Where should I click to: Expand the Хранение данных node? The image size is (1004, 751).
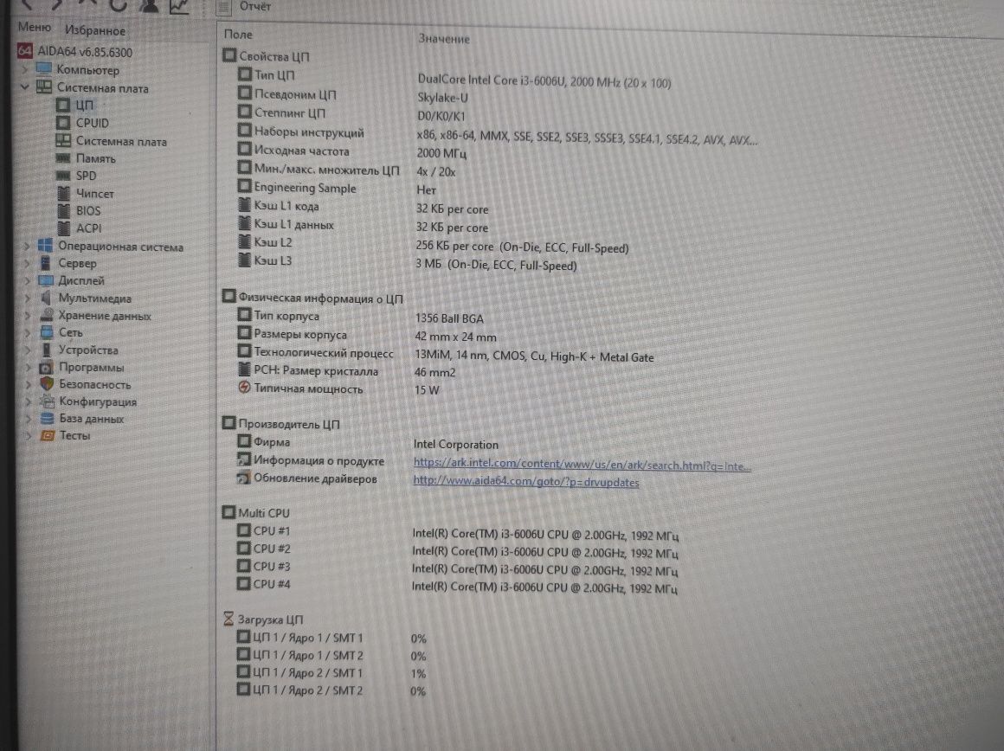point(28,315)
